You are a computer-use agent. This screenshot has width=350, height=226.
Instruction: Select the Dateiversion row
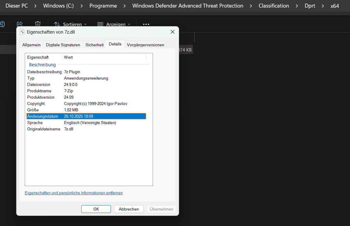[86, 84]
